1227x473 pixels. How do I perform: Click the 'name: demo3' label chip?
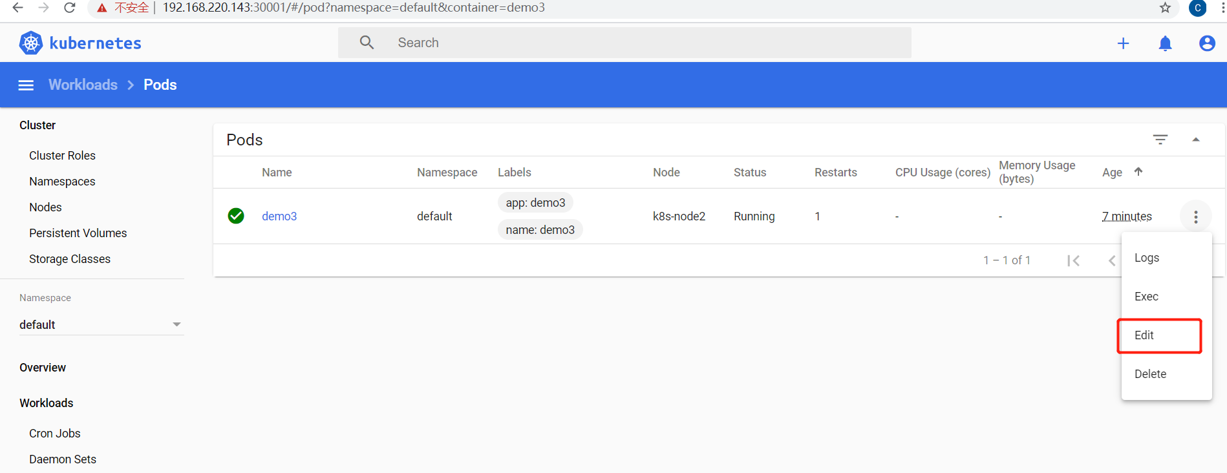(x=540, y=230)
